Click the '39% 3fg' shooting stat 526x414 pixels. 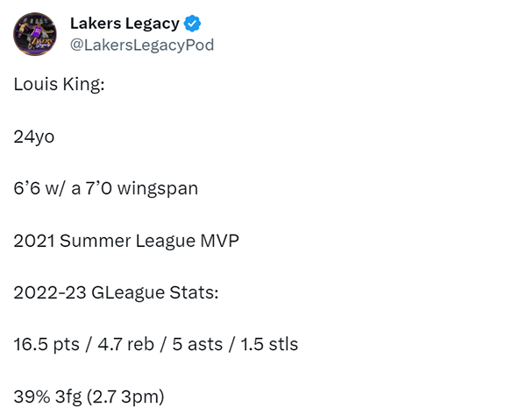47,396
